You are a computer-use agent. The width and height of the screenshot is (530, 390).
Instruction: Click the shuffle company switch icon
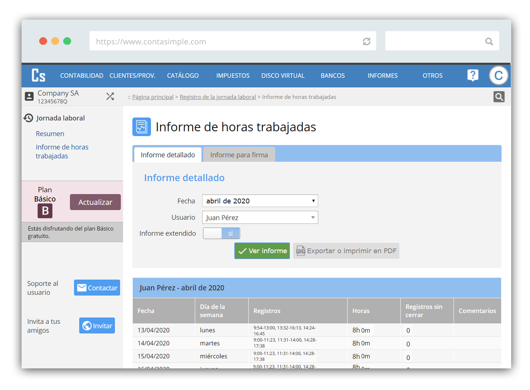click(110, 96)
